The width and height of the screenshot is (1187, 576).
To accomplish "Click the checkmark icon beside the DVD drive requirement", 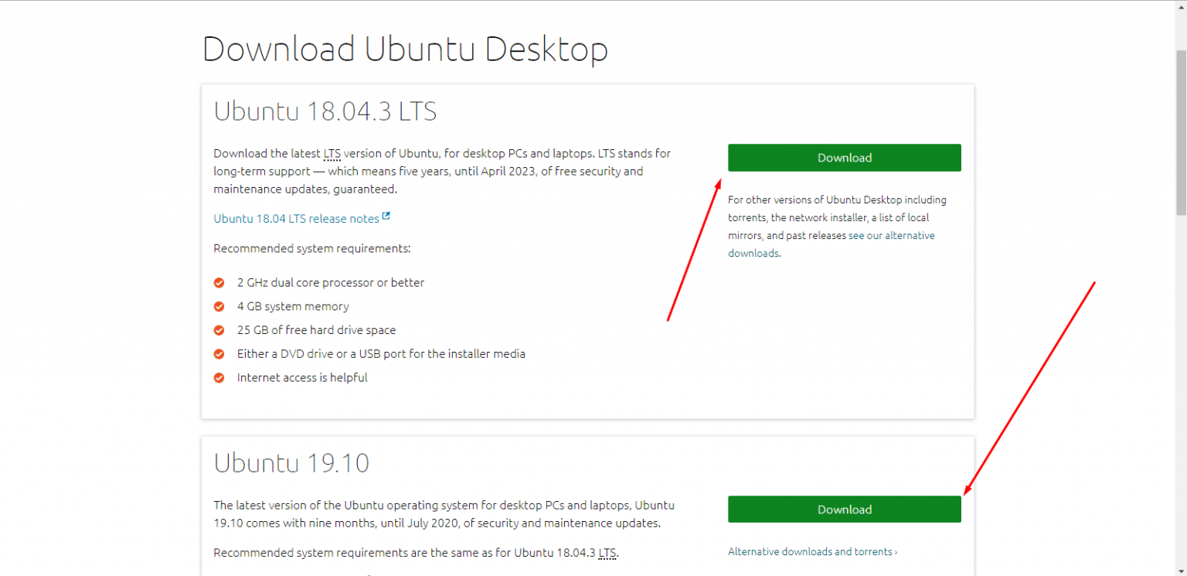I will [x=219, y=353].
